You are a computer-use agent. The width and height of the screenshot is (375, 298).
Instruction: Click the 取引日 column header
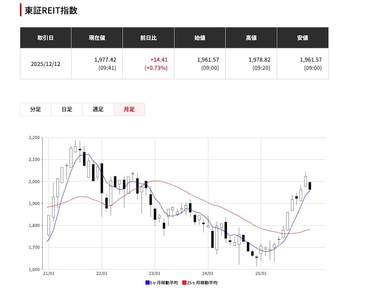[x=46, y=38]
